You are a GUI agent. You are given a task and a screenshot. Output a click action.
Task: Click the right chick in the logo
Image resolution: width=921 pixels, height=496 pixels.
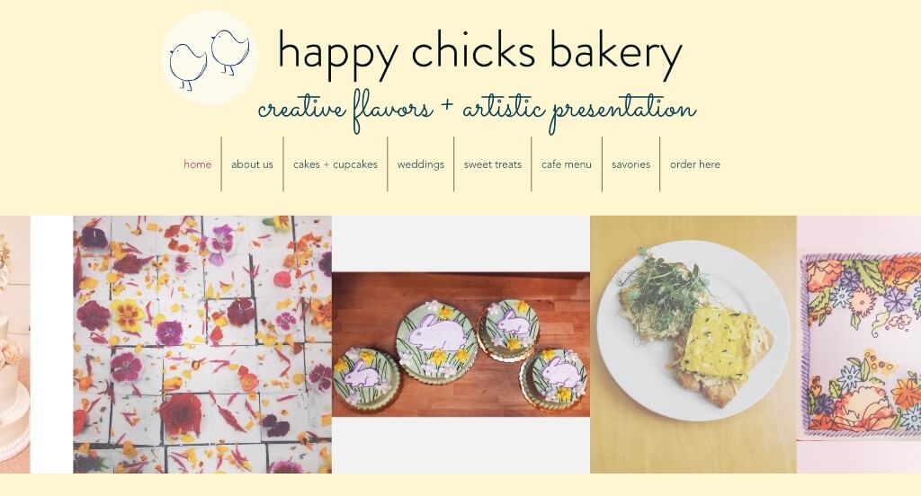[x=229, y=51]
